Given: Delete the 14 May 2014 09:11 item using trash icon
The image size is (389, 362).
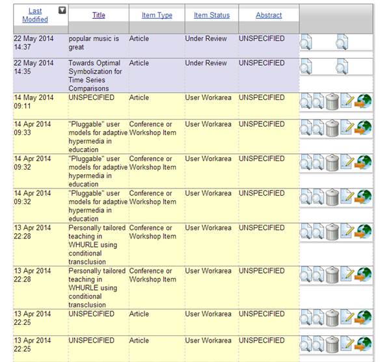Looking at the screenshot, I should pos(332,101).
